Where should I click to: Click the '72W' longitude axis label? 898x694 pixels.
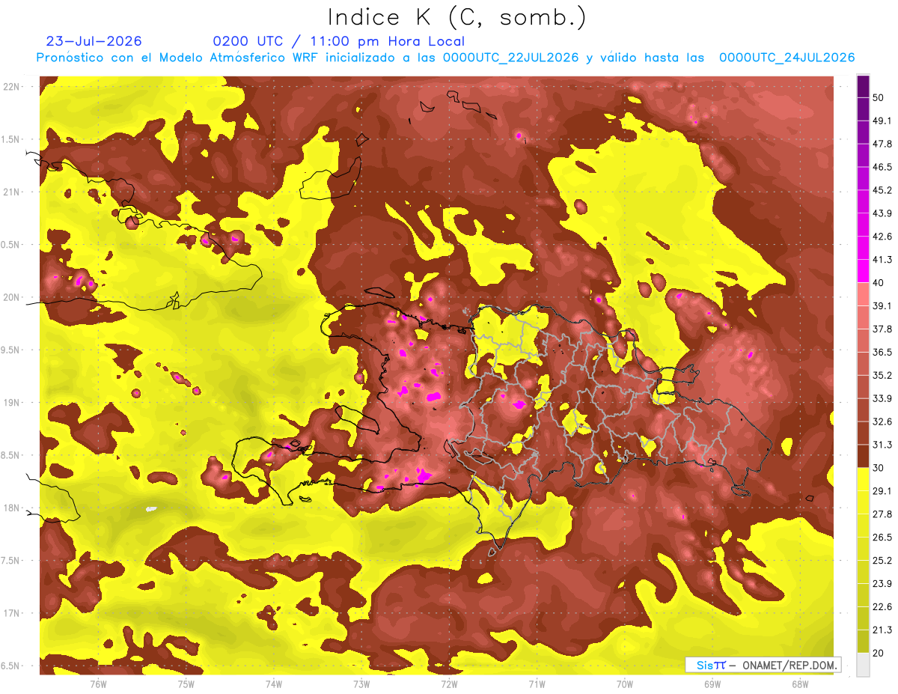(x=449, y=684)
